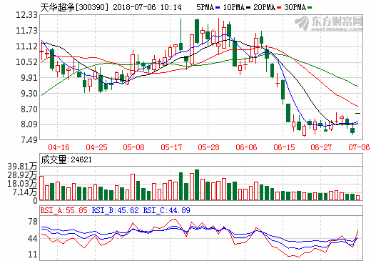Click the 9.91 price axis label
Viewport: 371px width, 261px height.
point(29,78)
